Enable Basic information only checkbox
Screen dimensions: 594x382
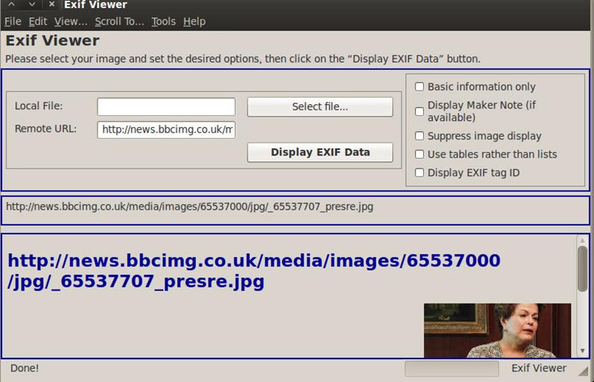tap(420, 87)
